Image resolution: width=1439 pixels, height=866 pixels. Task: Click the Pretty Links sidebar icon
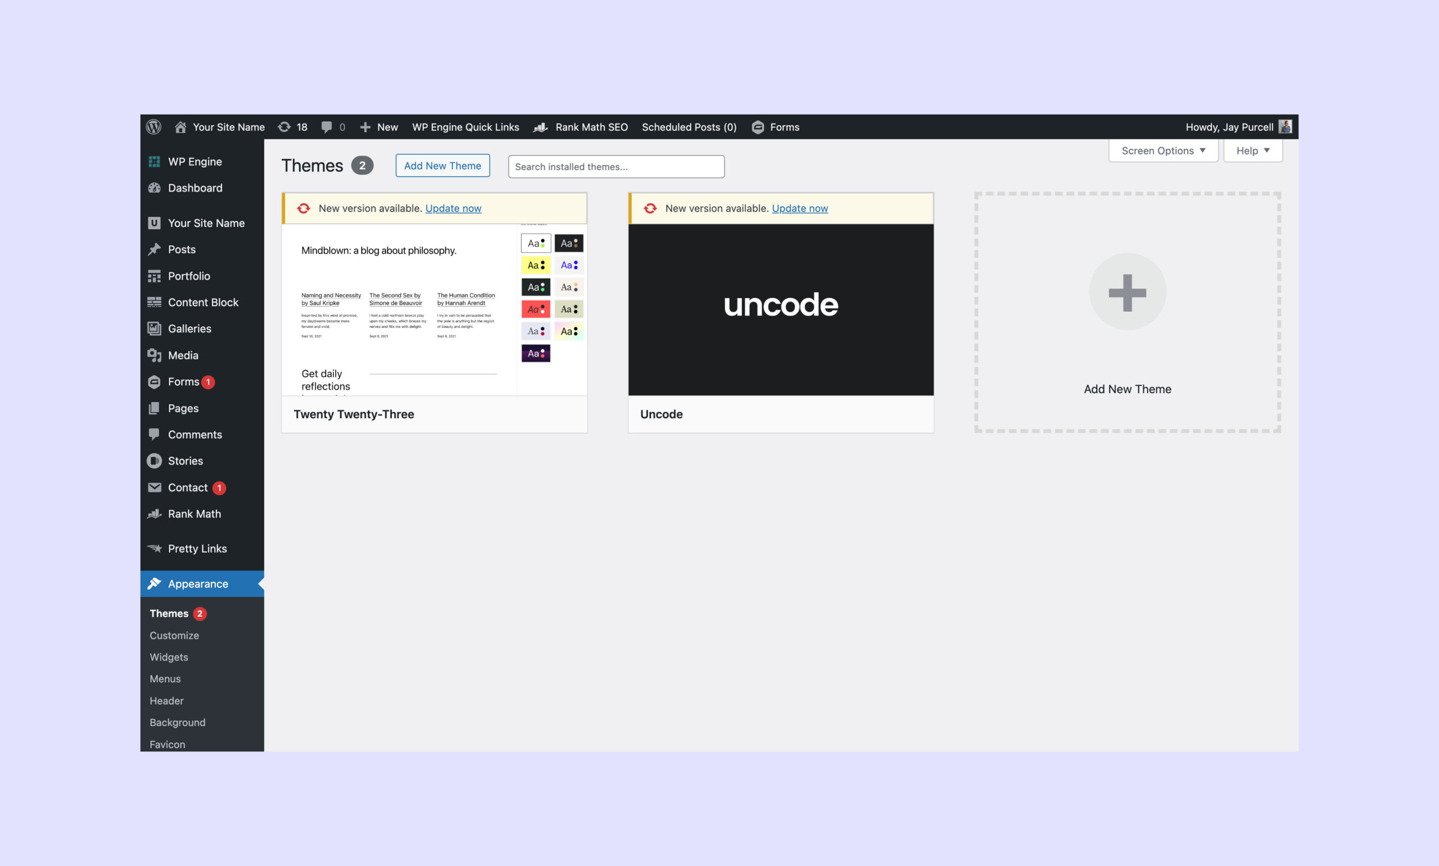(155, 548)
